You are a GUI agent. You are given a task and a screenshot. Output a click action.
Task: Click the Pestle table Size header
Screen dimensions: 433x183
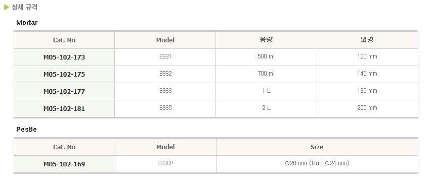click(x=317, y=147)
